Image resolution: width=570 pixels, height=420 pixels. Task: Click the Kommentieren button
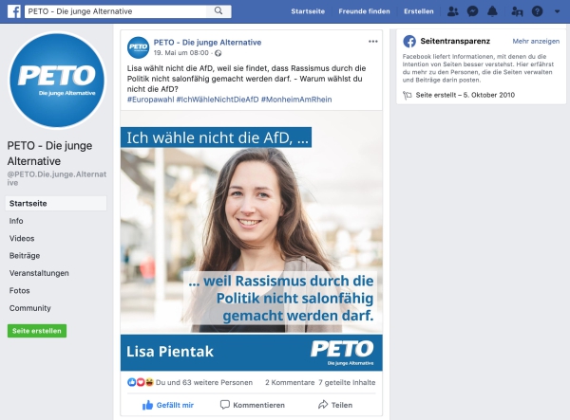253,405
